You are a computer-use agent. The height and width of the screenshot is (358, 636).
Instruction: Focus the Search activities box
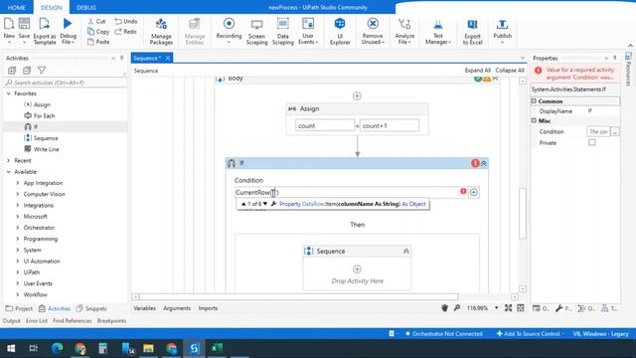click(x=65, y=83)
